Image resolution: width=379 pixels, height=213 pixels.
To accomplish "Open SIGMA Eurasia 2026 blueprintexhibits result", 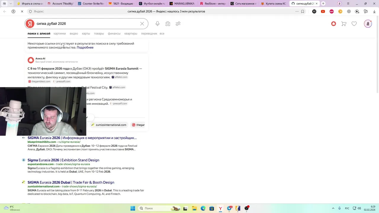I will [x=82, y=138].
